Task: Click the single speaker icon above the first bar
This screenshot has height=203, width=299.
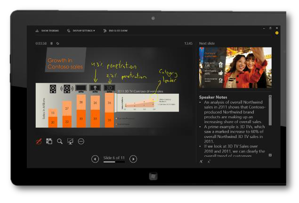Action: tap(53, 89)
